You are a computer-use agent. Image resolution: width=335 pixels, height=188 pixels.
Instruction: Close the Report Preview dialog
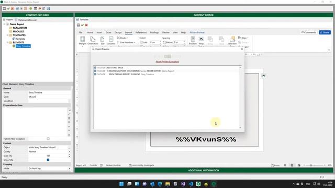coord(242,49)
